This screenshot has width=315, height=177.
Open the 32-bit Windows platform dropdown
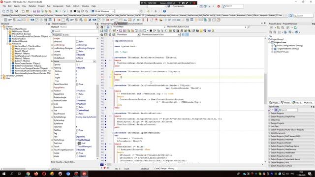(x=113, y=11)
